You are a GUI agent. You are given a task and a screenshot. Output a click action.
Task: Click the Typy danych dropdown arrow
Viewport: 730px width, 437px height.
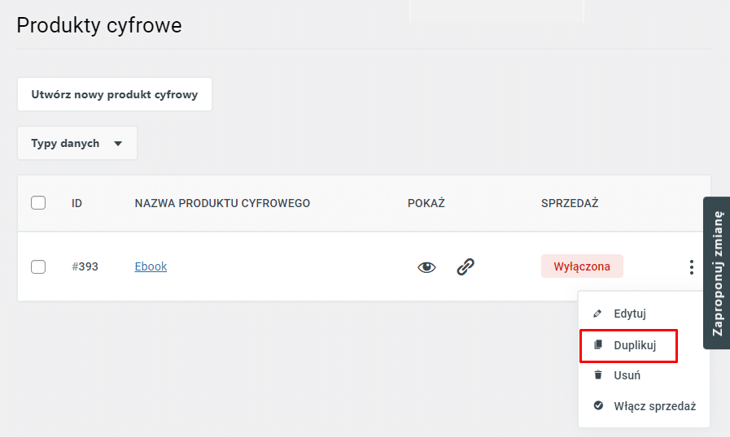(118, 144)
